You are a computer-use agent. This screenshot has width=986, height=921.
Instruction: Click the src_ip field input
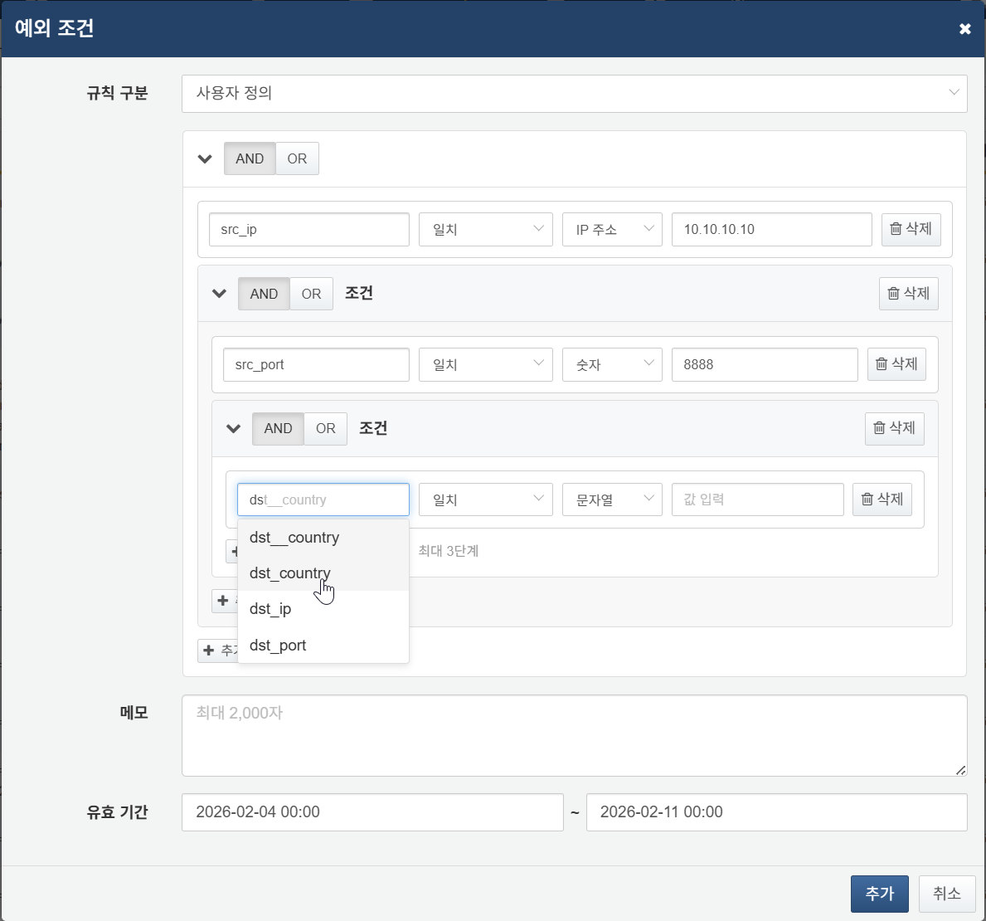[x=308, y=230]
